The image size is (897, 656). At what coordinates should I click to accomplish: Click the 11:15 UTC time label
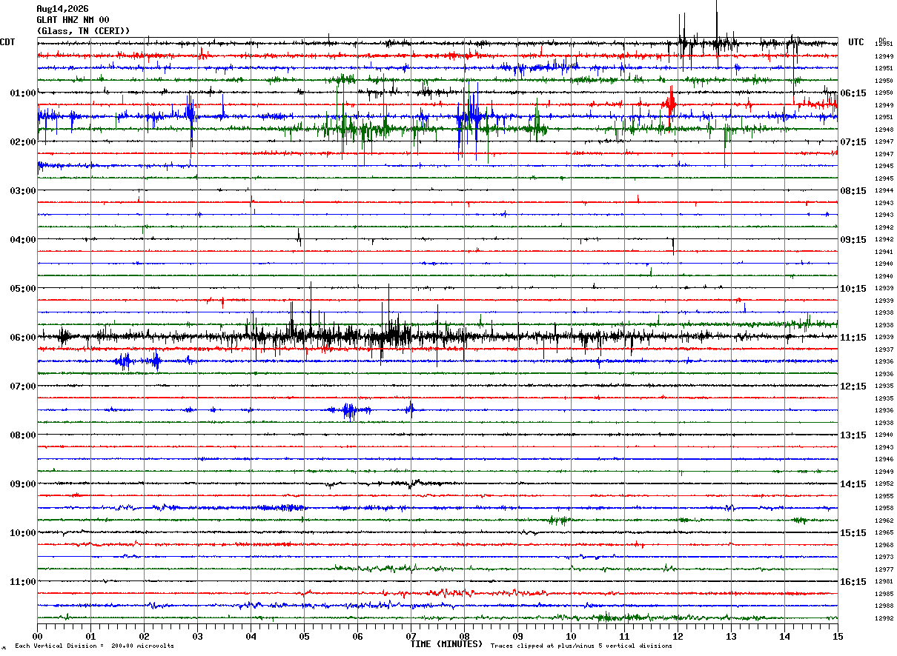[853, 337]
